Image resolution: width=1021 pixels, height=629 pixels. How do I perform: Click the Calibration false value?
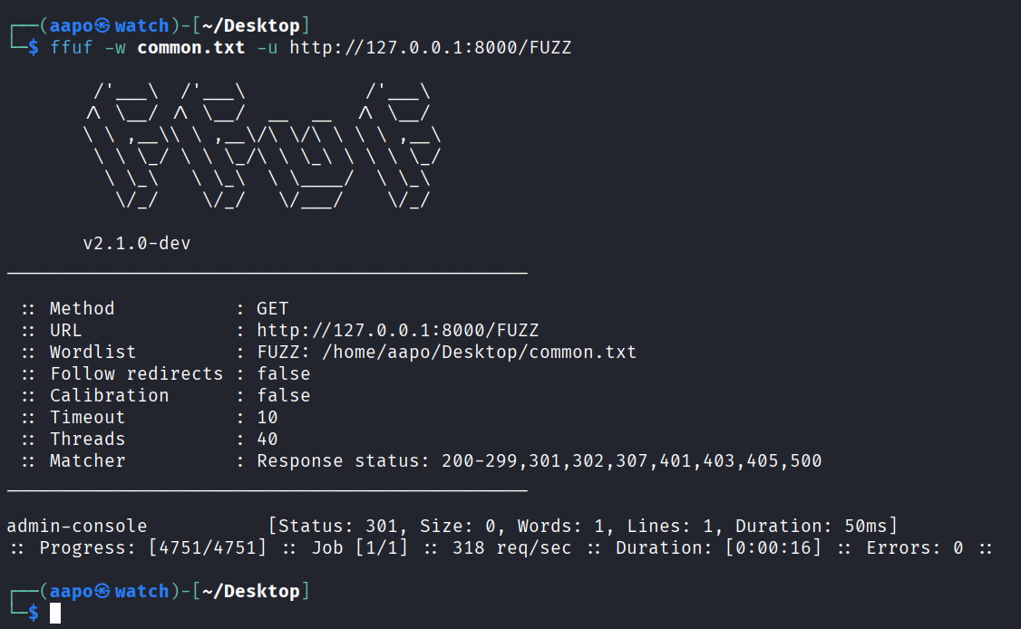coord(283,396)
